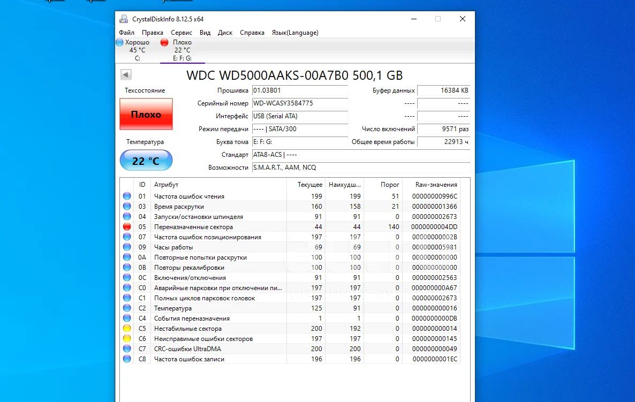Image resolution: width=635 pixels, height=402 pixels.
Task: Open the Правка menu
Action: click(x=152, y=33)
